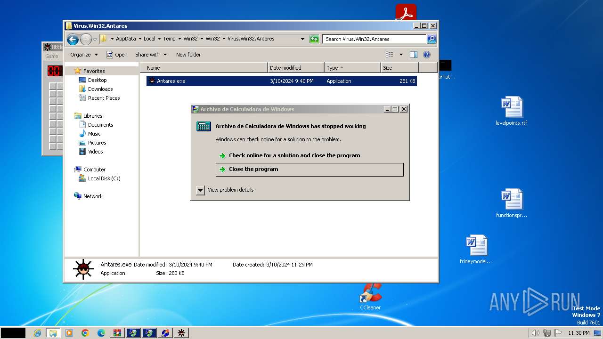The height and width of the screenshot is (339, 603).
Task: Open recent locations dropdown beside forward arrow
Action: (x=95, y=39)
